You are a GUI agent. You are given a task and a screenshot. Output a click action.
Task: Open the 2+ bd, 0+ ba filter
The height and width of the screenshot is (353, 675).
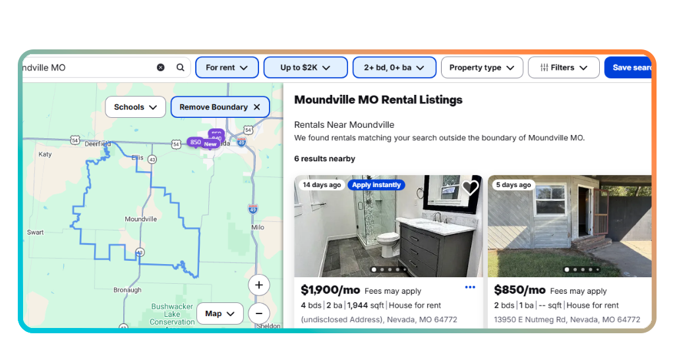point(394,67)
